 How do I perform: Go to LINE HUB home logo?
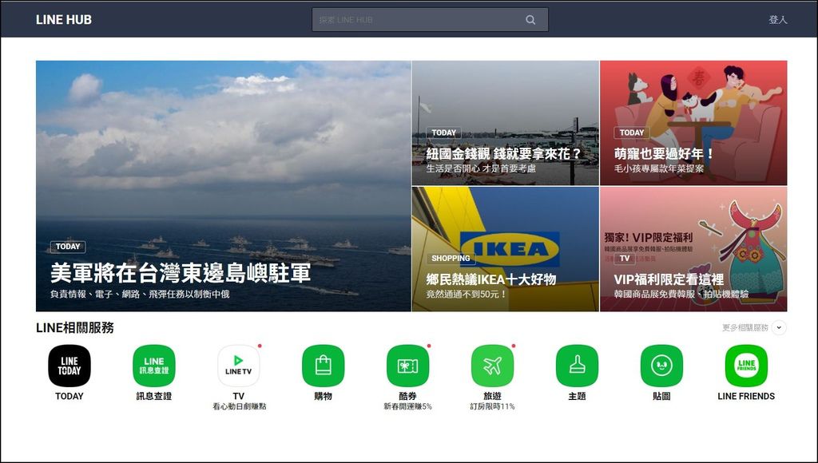pos(64,19)
